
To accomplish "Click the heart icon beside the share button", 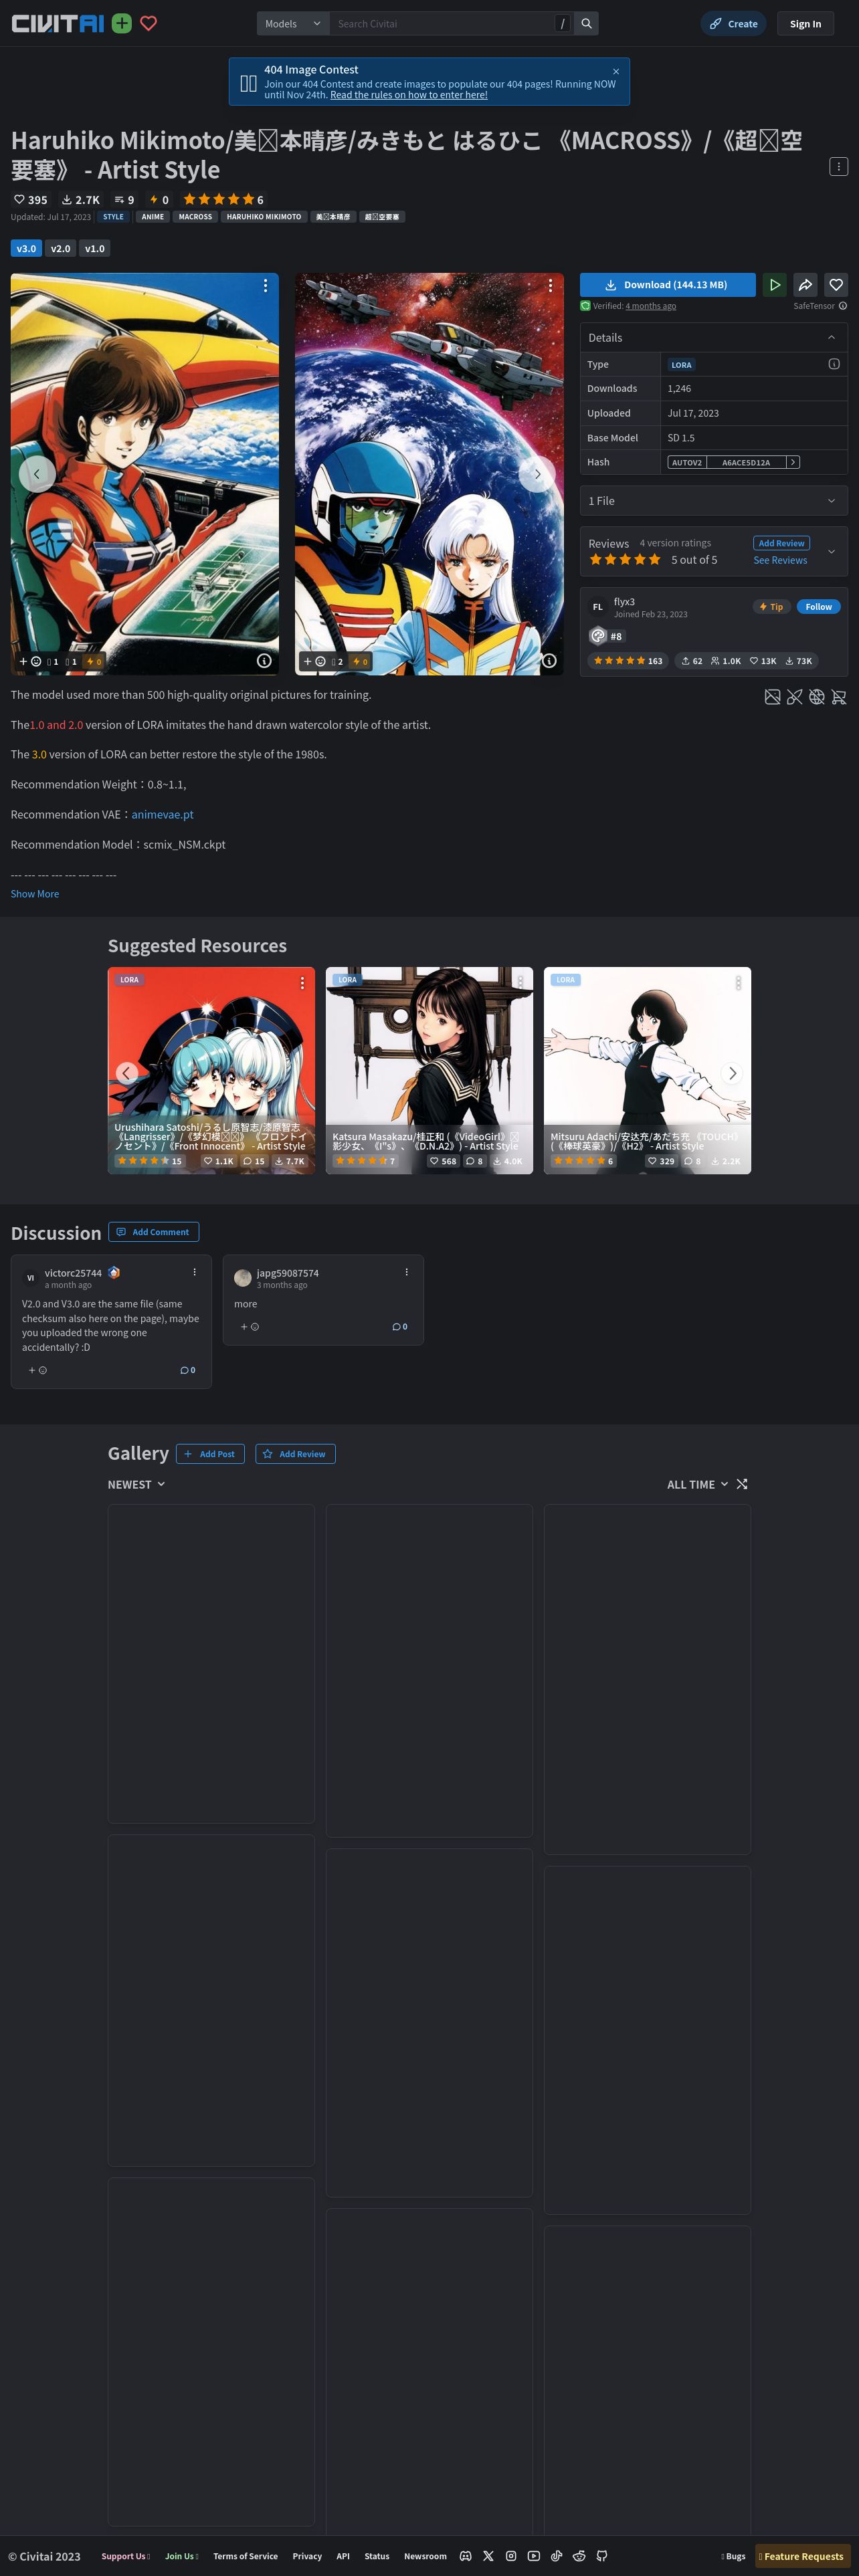I will point(836,285).
